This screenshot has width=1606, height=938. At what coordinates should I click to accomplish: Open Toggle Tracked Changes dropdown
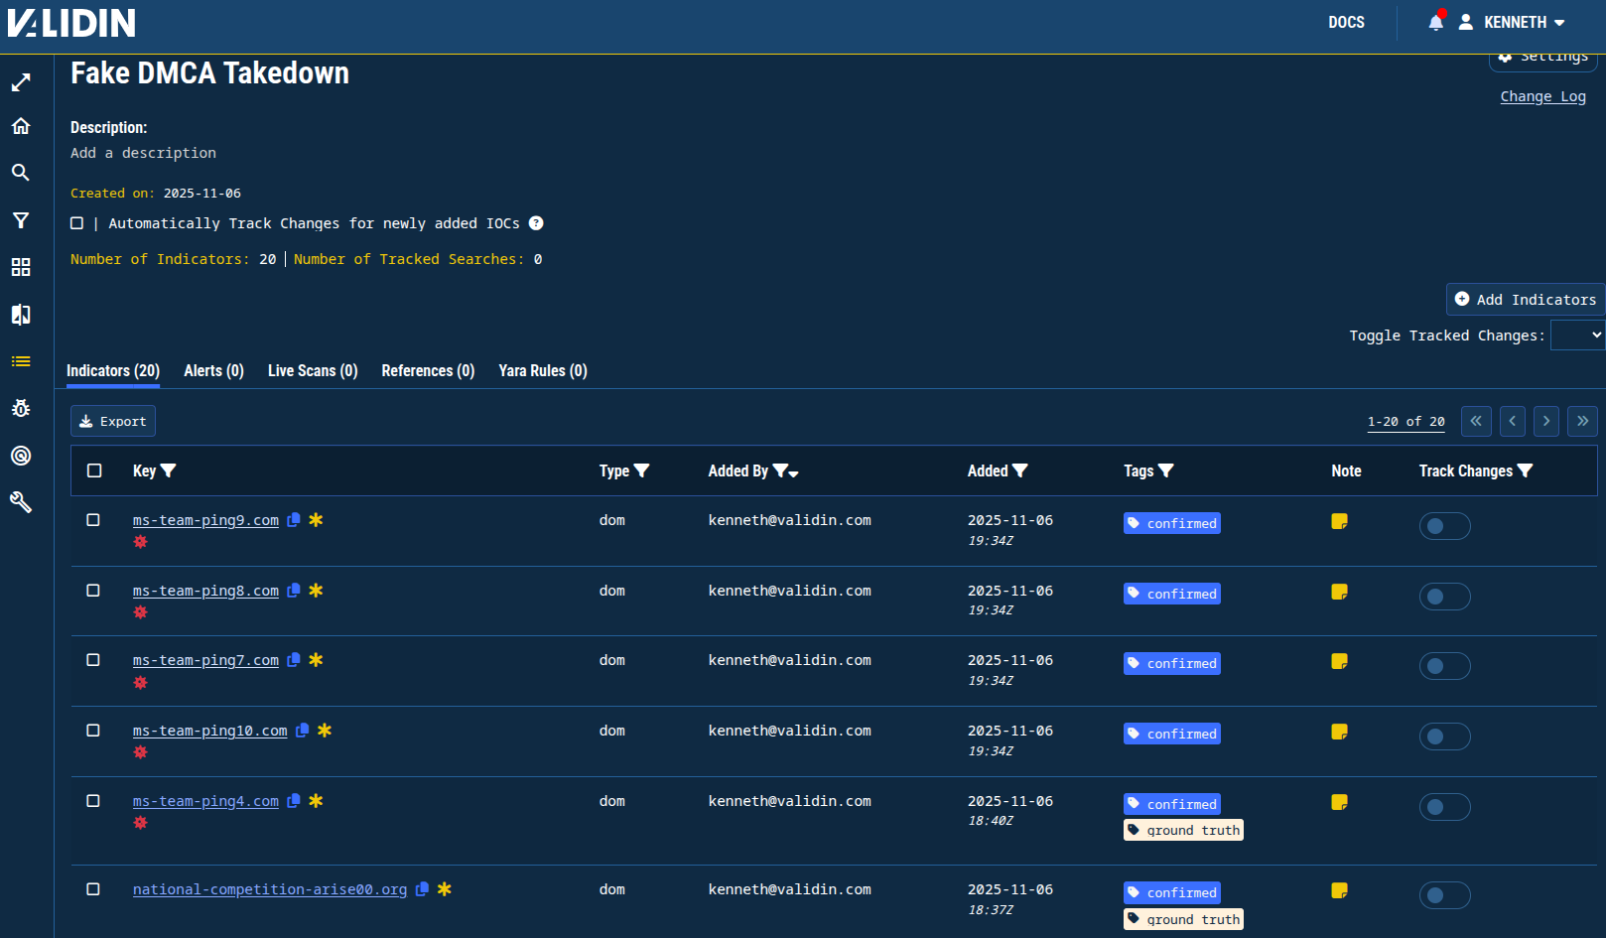[x=1577, y=335]
